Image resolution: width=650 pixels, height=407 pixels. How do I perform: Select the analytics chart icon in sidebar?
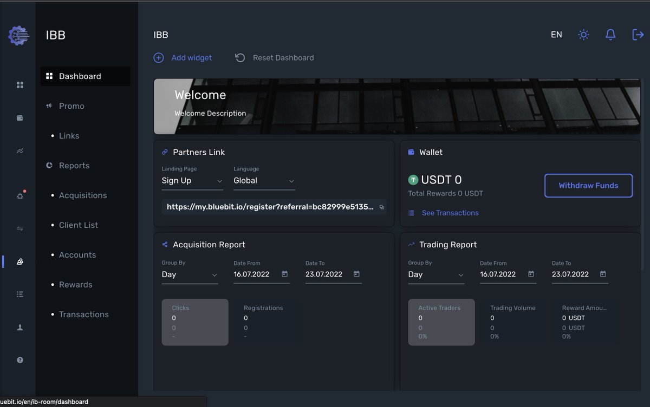pyautogui.click(x=19, y=150)
